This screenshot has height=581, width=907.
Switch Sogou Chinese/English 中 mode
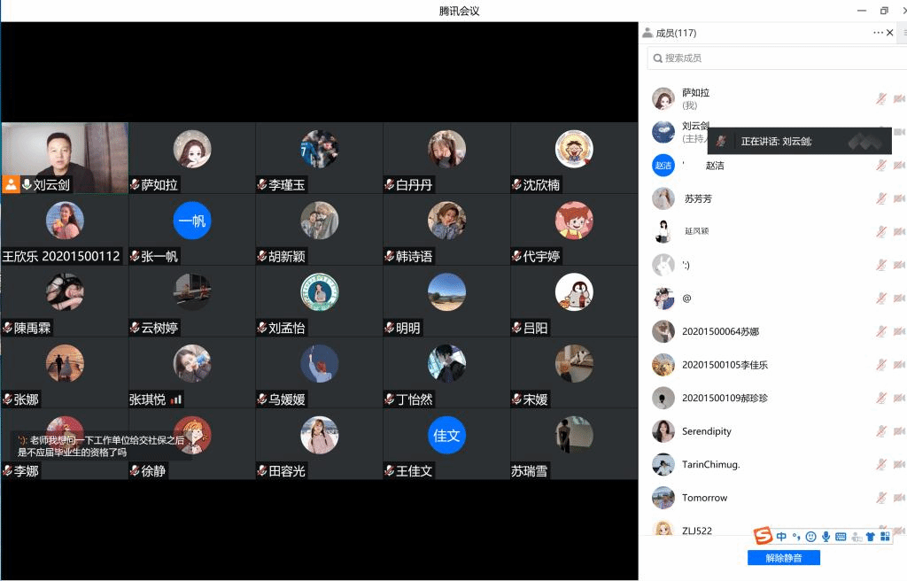pyautogui.click(x=781, y=537)
